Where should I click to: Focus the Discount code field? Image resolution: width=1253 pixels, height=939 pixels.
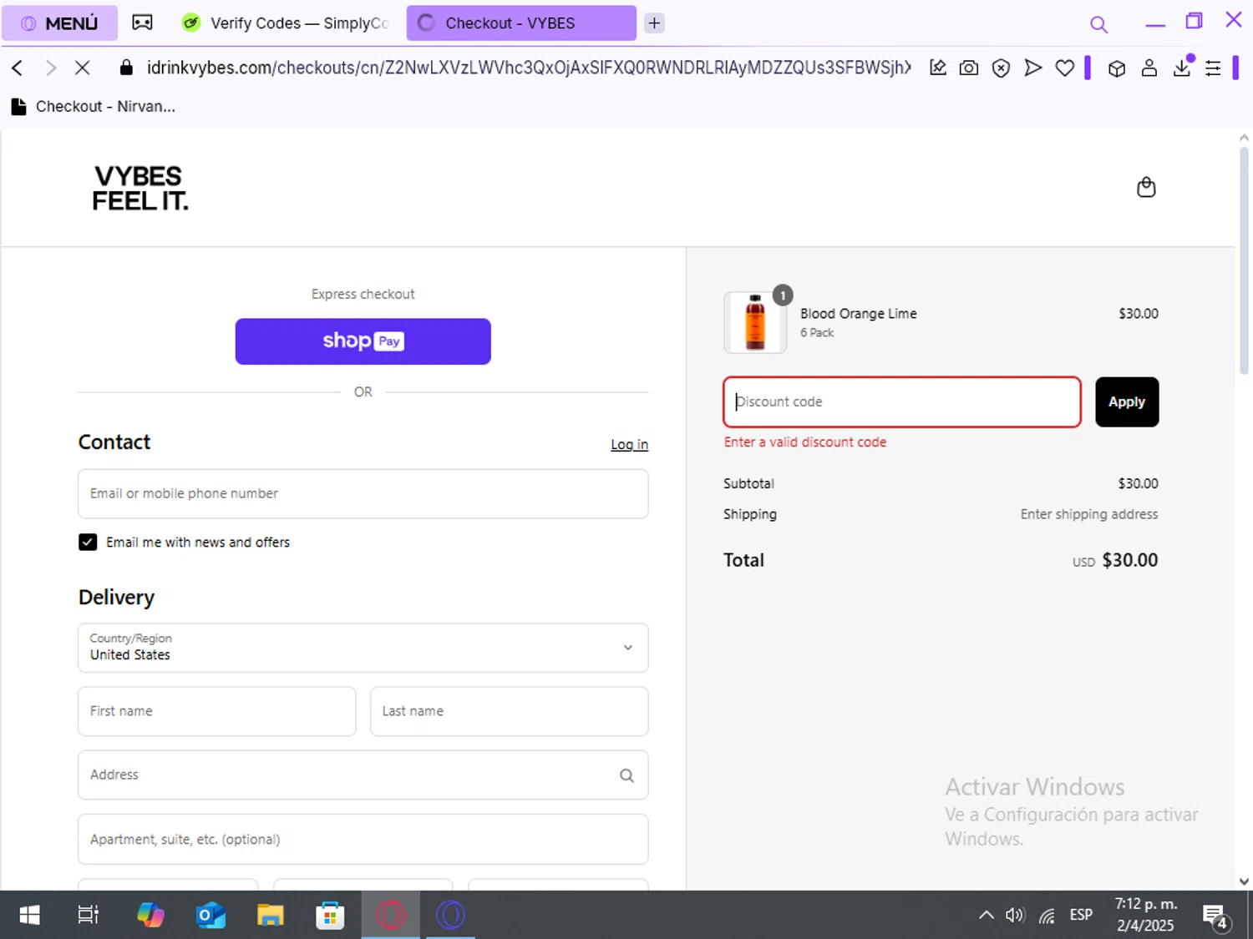tap(902, 401)
